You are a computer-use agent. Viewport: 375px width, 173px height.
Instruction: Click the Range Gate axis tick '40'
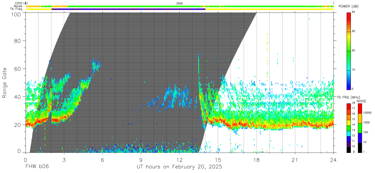coord(18,97)
